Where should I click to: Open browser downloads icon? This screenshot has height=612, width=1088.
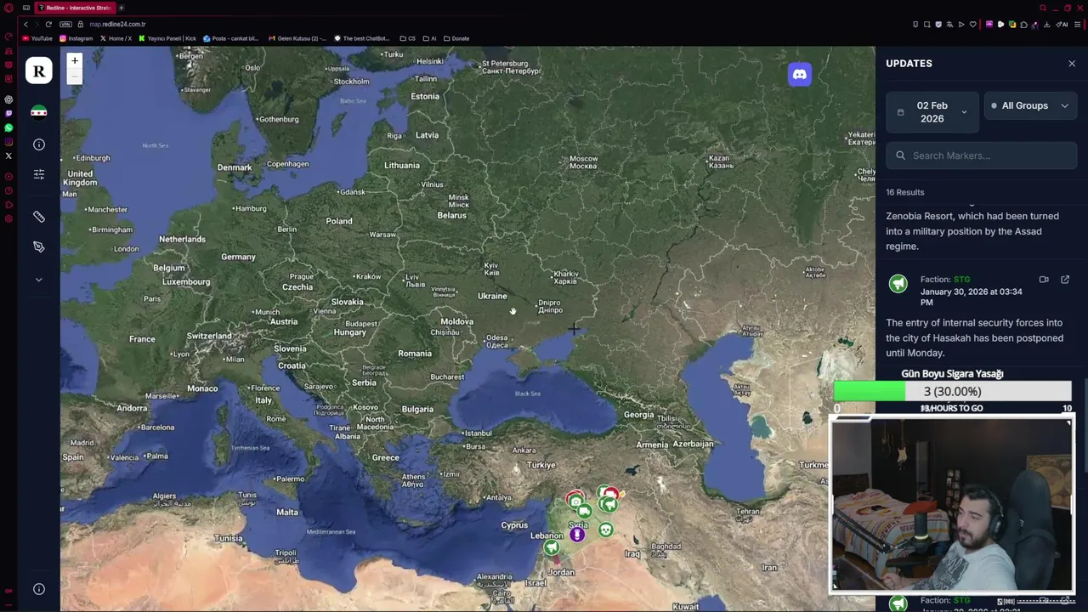(x=1046, y=24)
